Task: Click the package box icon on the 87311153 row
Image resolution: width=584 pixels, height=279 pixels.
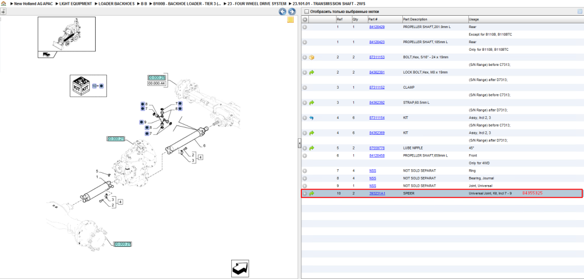Action: pos(312,57)
